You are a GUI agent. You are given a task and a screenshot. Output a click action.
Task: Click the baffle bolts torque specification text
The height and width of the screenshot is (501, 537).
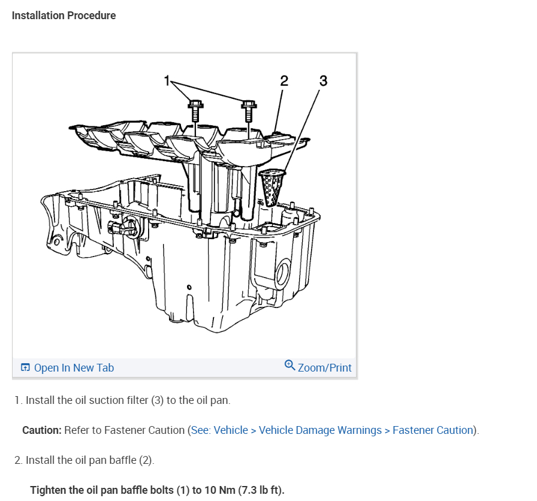pos(157,490)
